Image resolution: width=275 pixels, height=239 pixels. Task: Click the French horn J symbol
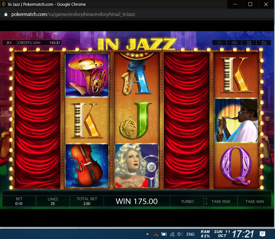[x=137, y=120]
